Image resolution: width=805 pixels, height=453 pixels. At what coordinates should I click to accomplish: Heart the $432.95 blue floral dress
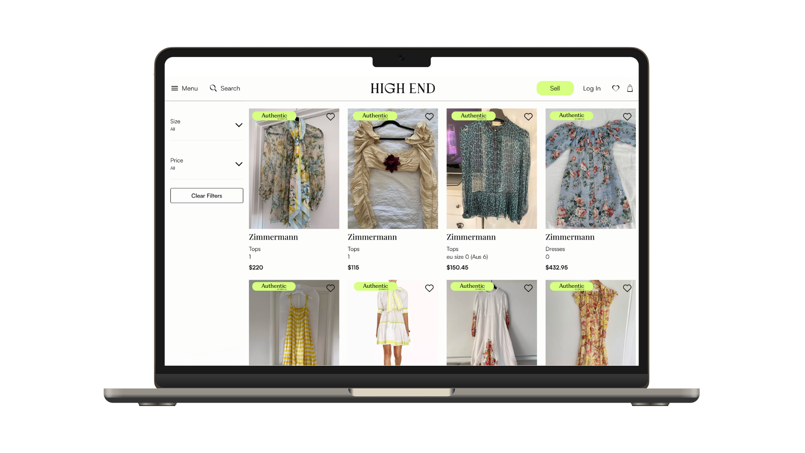pyautogui.click(x=627, y=117)
